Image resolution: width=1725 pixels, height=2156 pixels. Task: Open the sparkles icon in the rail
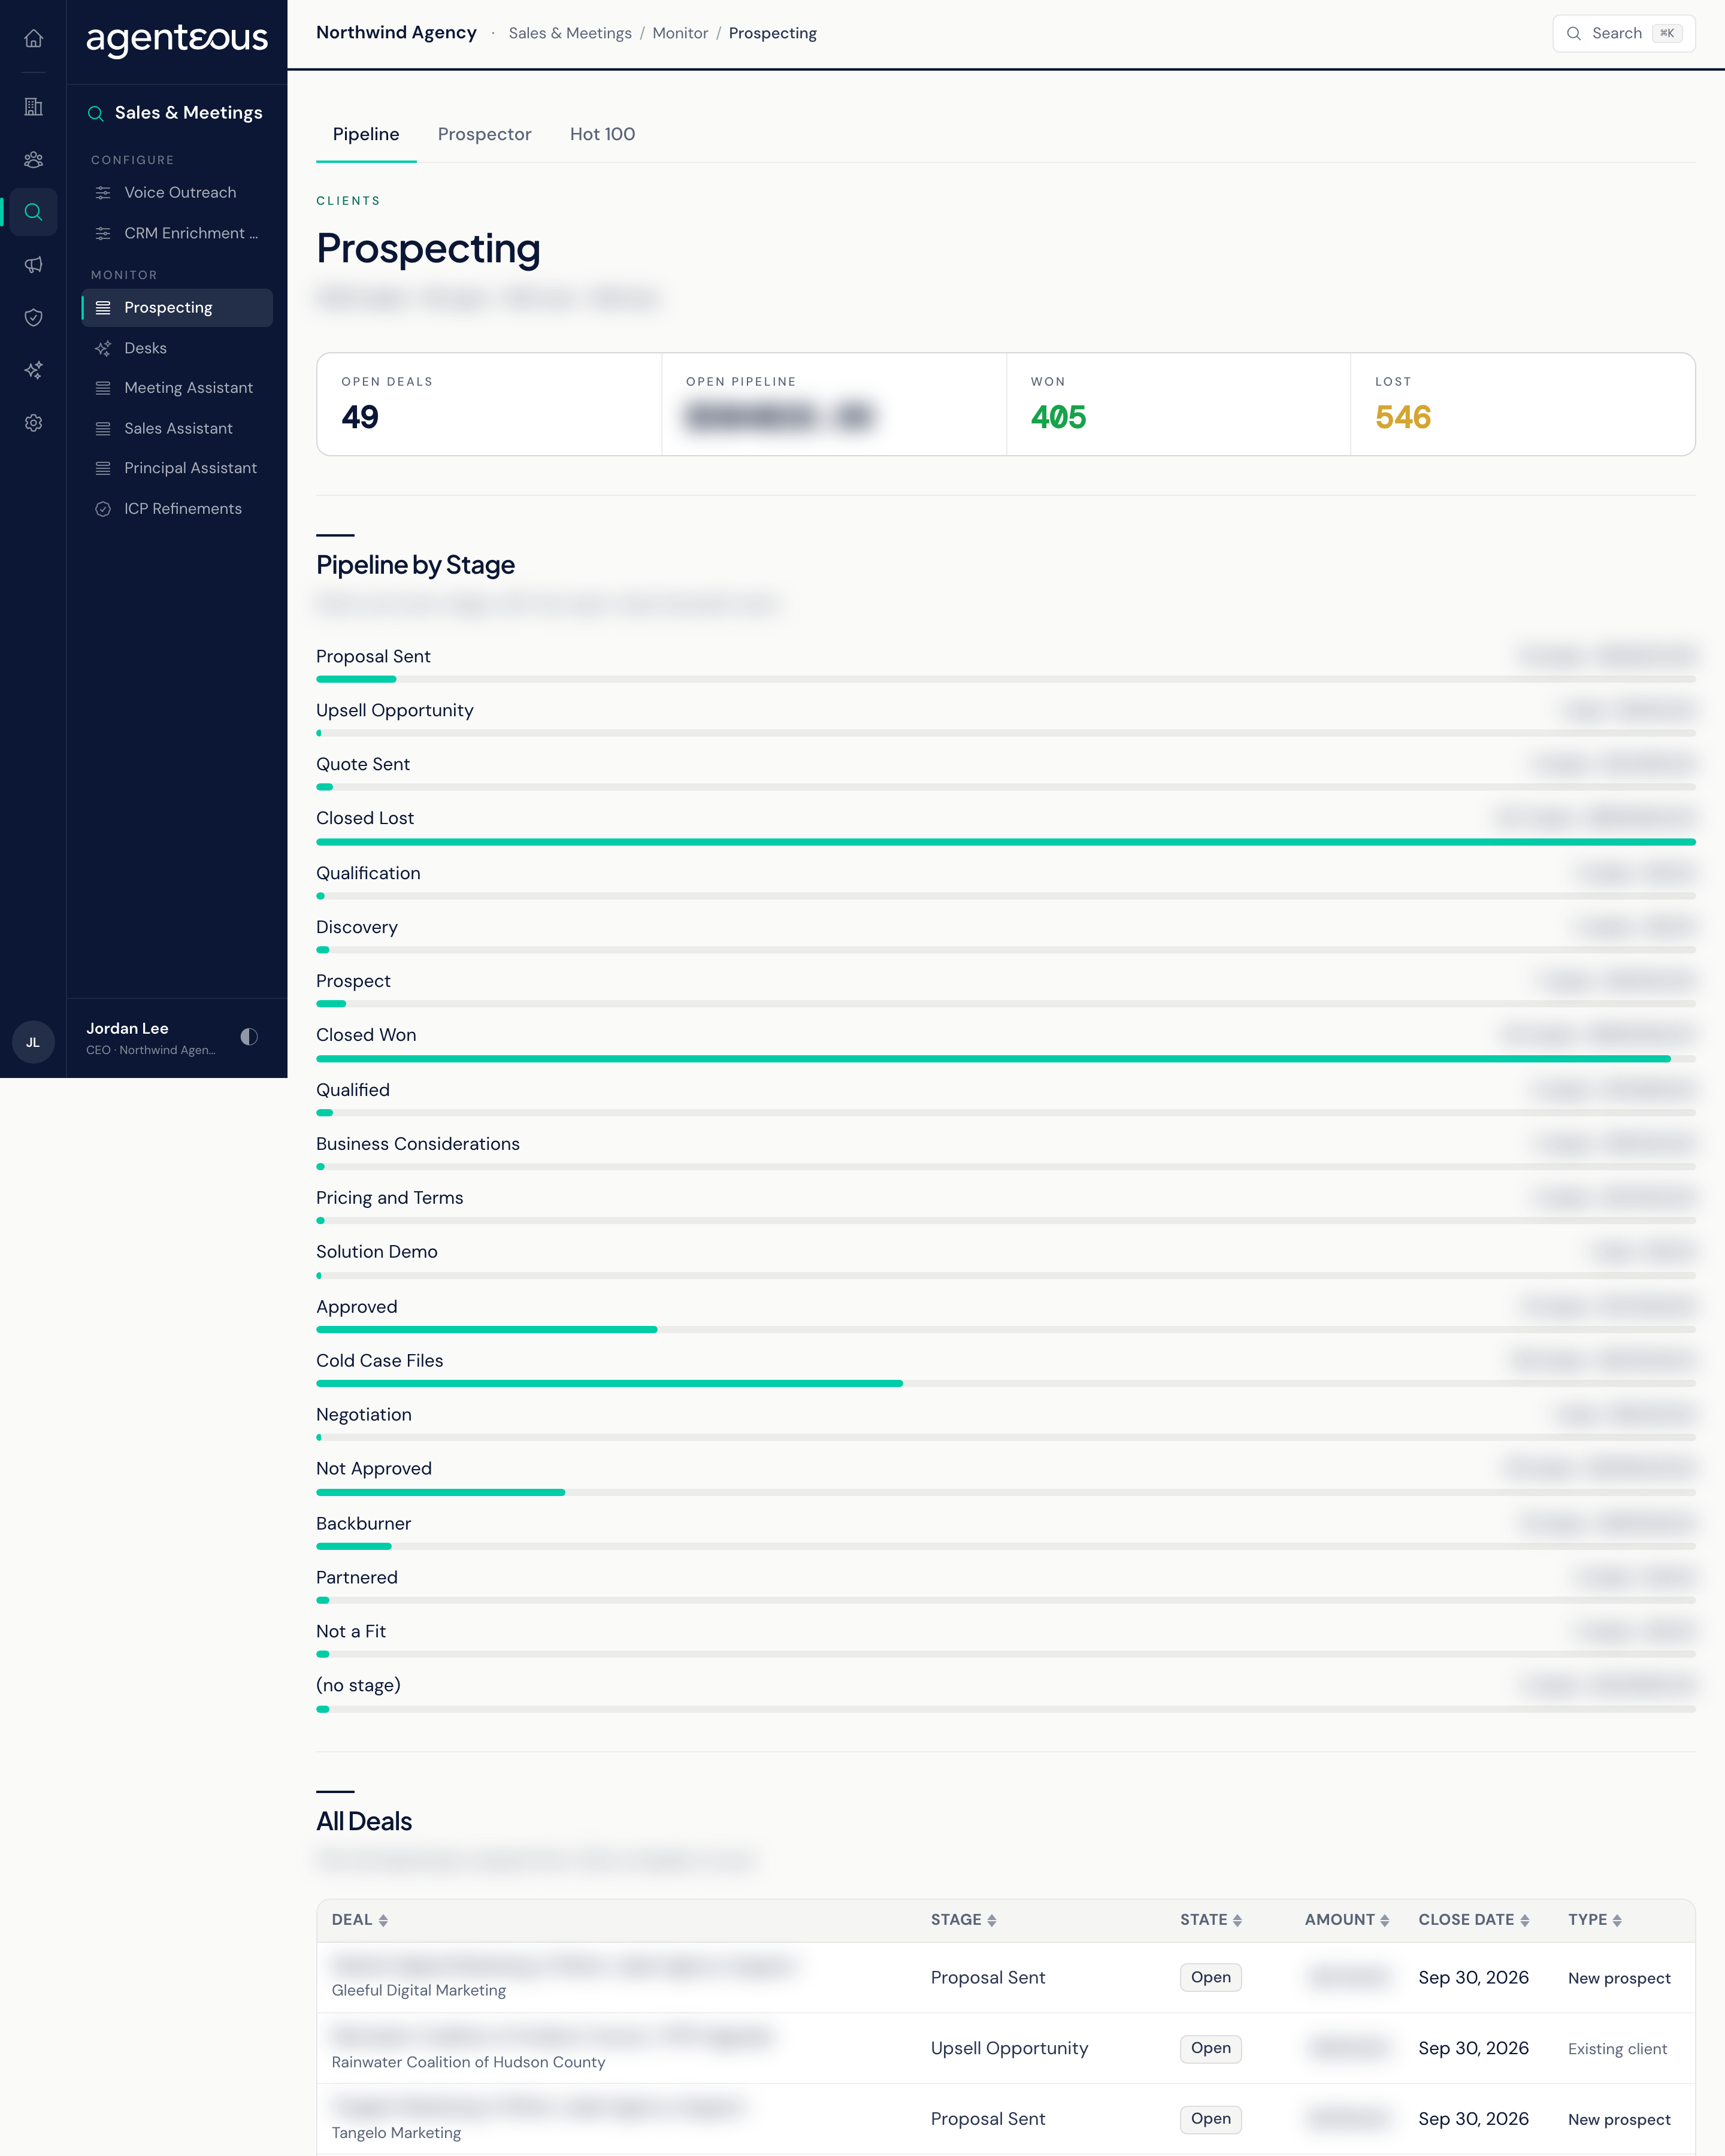33,370
